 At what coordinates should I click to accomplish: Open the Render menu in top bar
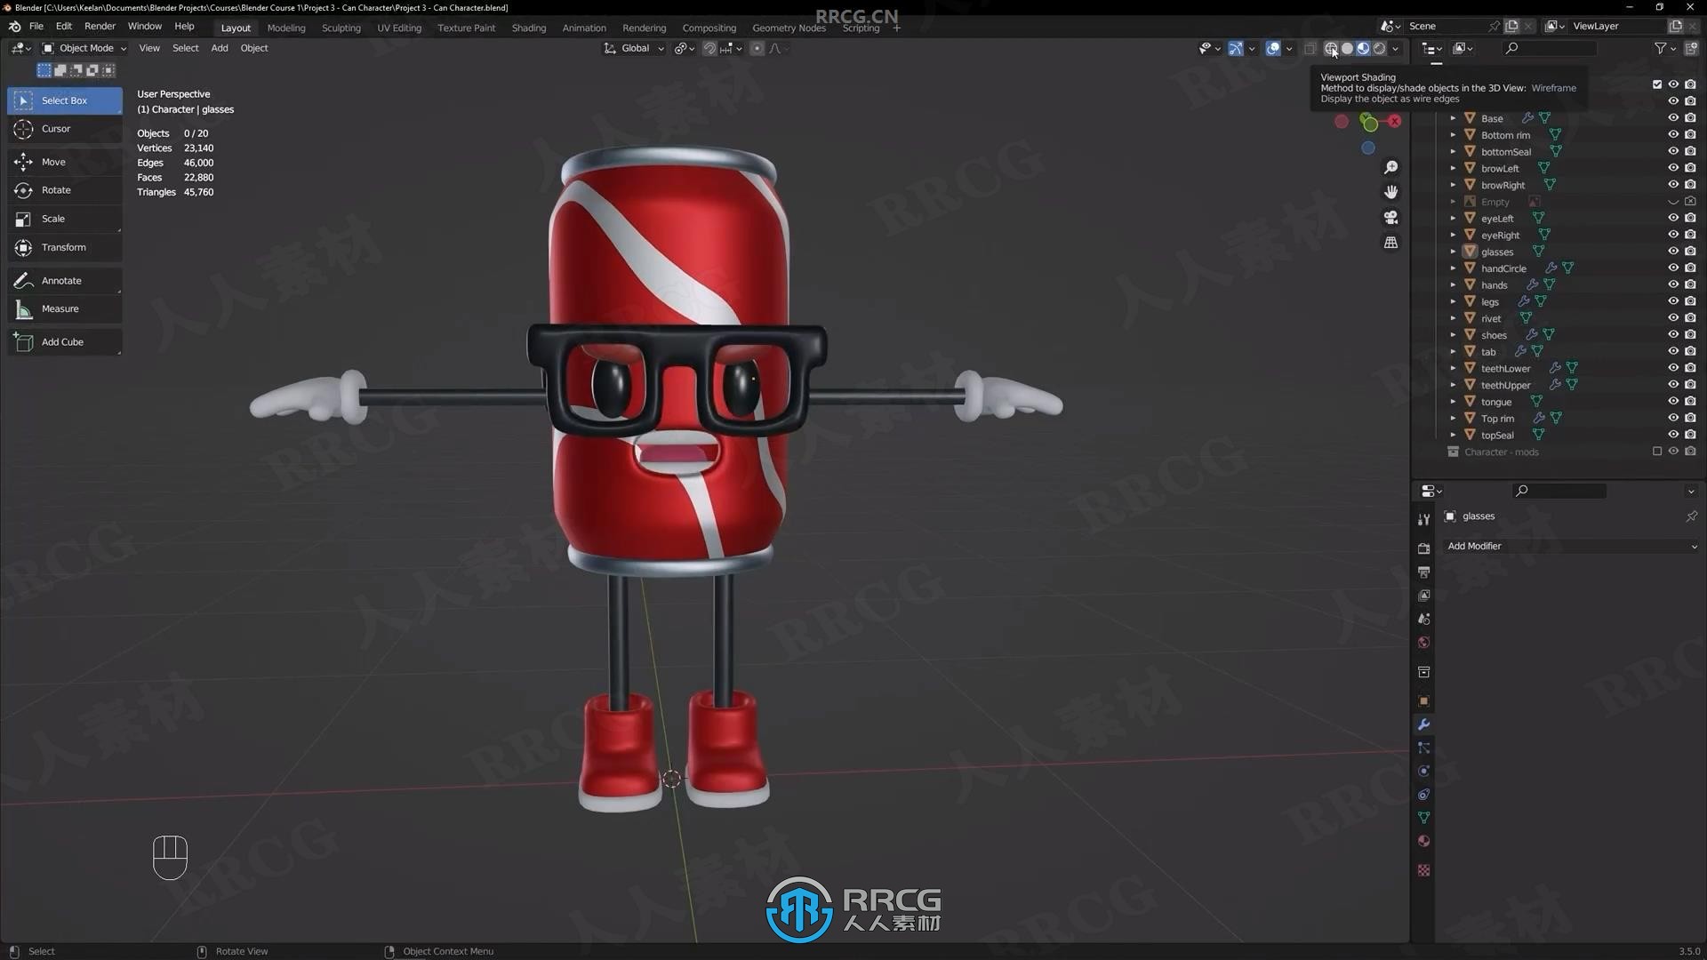pos(100,26)
